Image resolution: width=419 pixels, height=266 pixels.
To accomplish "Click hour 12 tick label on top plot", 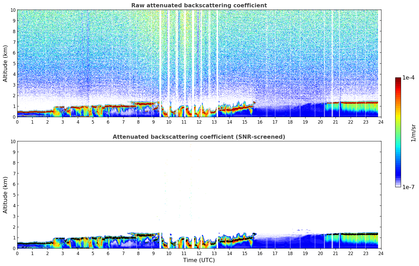I will pyautogui.click(x=199, y=122).
